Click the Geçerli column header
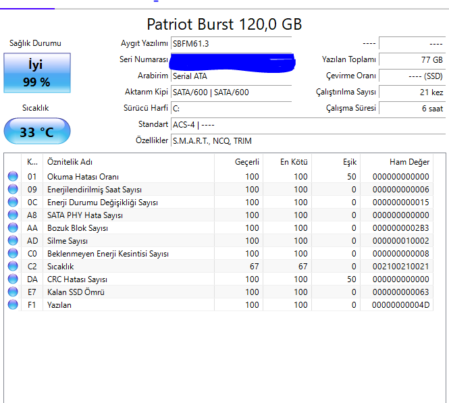Screen dimensions: 449x403 click(238, 162)
